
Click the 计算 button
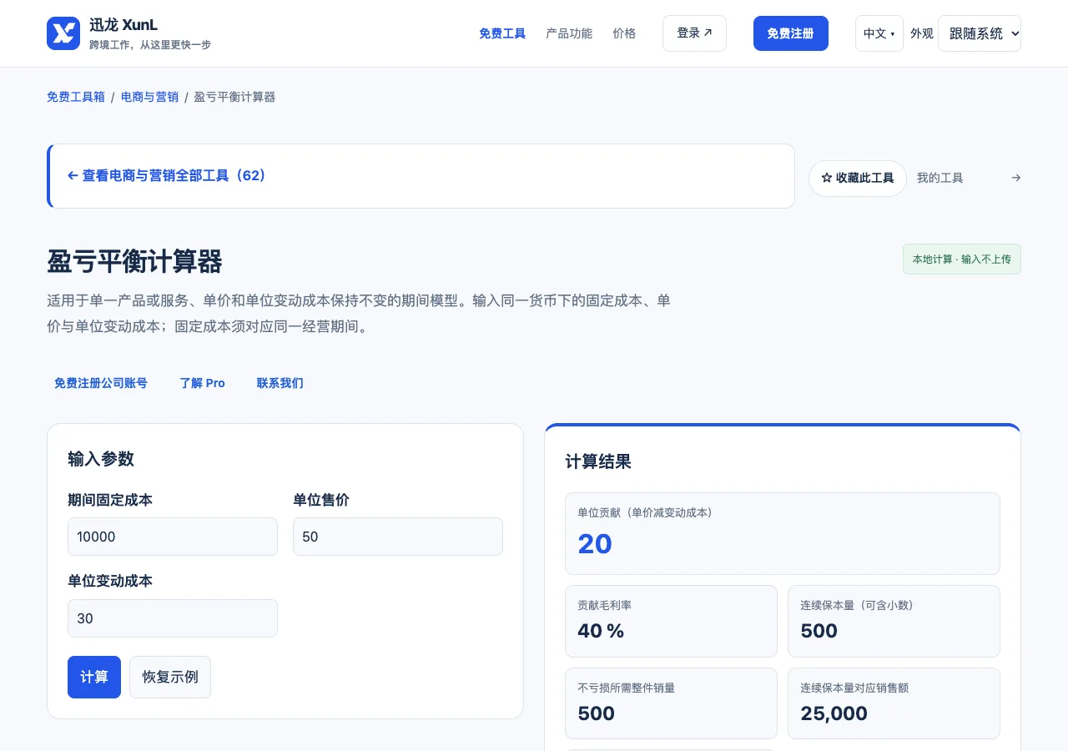tap(94, 677)
